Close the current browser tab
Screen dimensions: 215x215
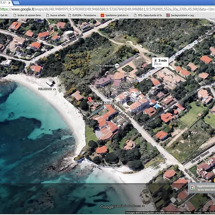[x=9, y=3]
